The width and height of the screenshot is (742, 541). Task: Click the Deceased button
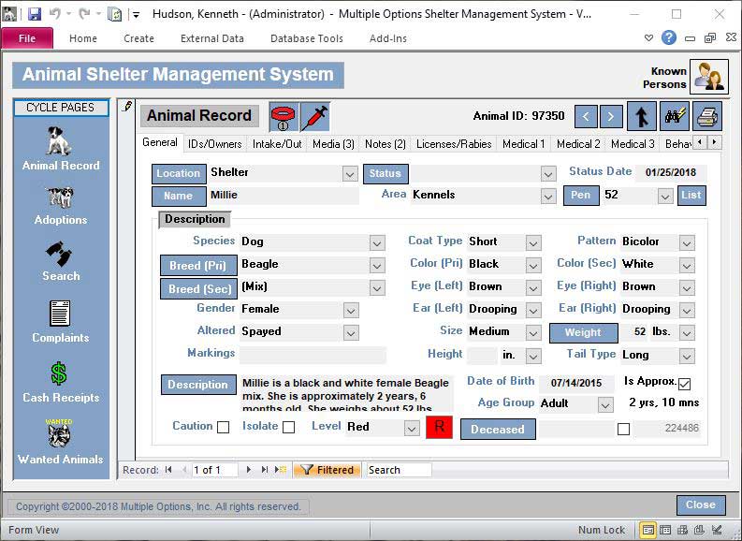[498, 430]
